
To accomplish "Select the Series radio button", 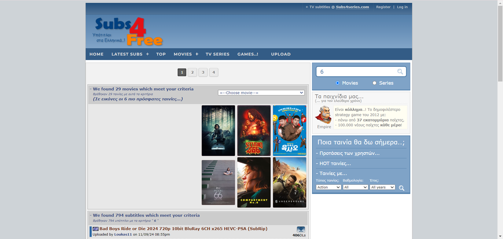I will [x=374, y=83].
